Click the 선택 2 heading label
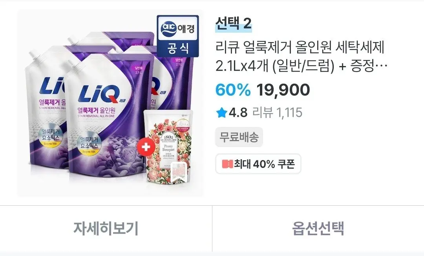The width and height of the screenshot is (424, 256). pyautogui.click(x=233, y=24)
